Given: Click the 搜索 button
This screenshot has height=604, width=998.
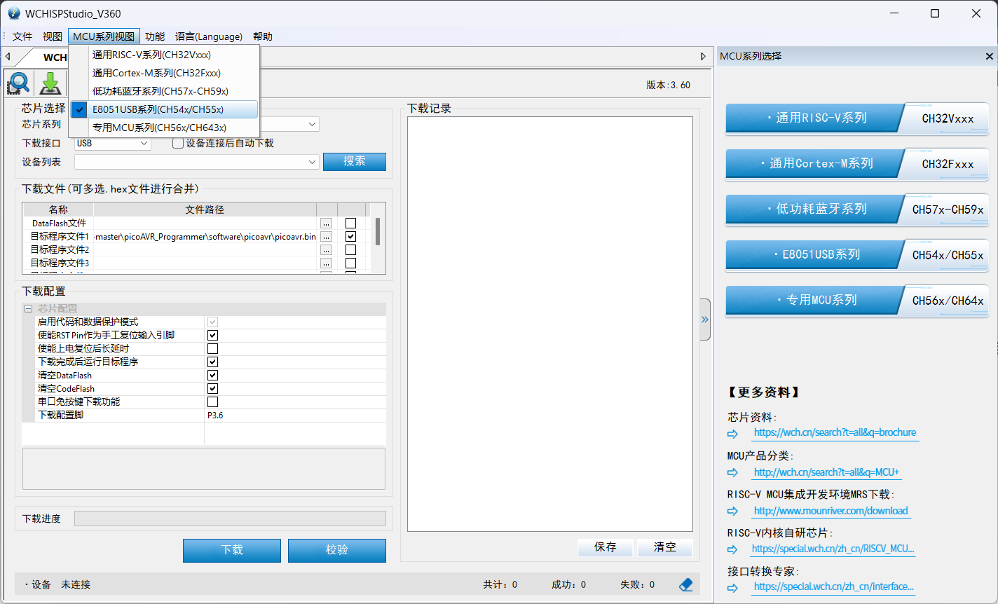Looking at the screenshot, I should pos(354,161).
